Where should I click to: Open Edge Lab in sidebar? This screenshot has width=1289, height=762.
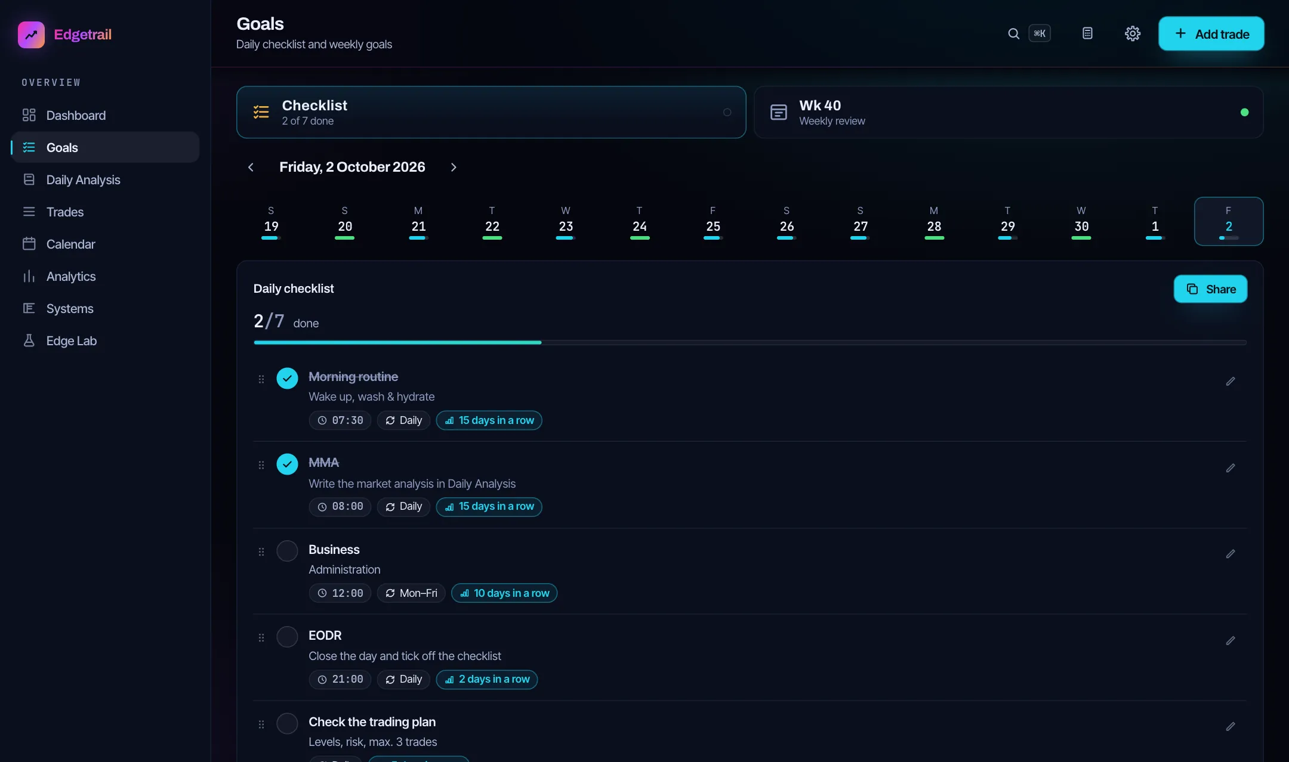pyautogui.click(x=105, y=340)
